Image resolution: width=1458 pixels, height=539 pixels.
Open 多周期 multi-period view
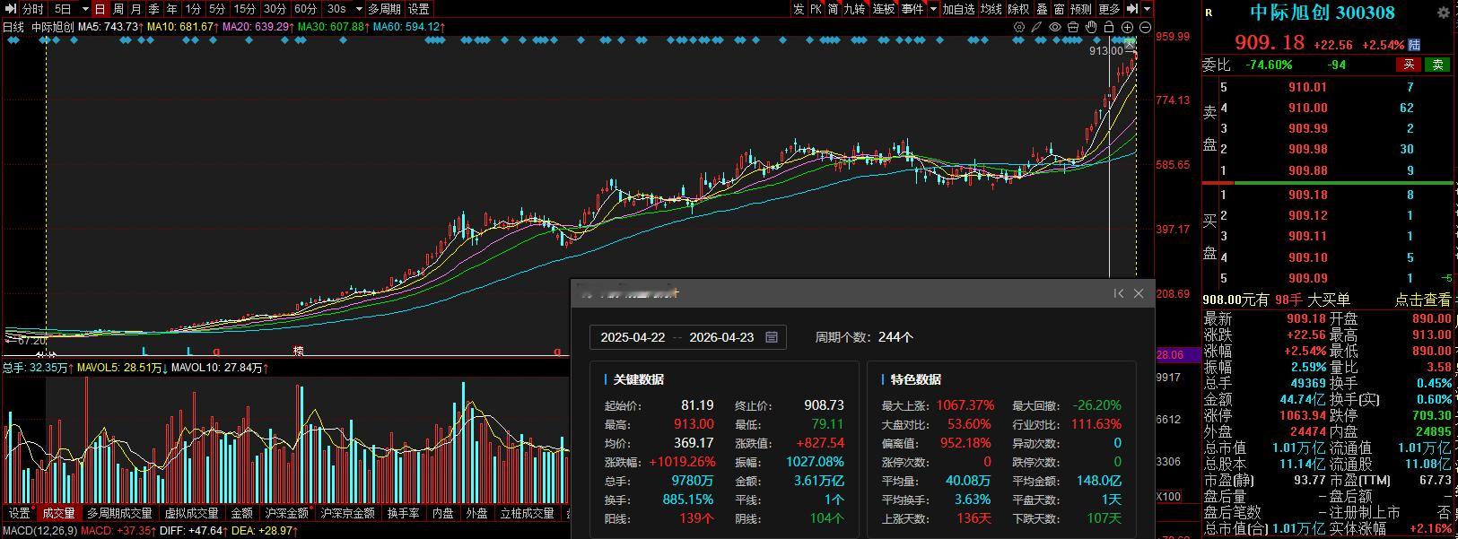(384, 9)
